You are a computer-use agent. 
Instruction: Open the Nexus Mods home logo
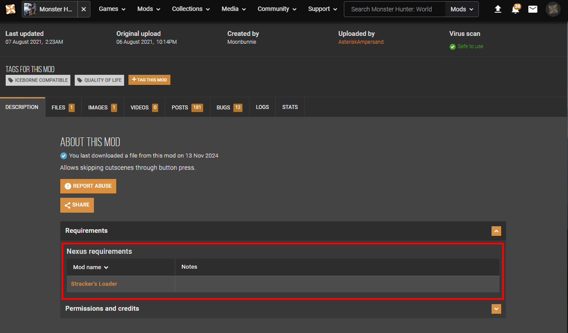click(x=11, y=9)
